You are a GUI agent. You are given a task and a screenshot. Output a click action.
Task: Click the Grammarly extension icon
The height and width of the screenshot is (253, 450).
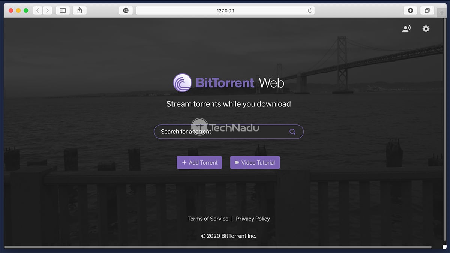126,10
